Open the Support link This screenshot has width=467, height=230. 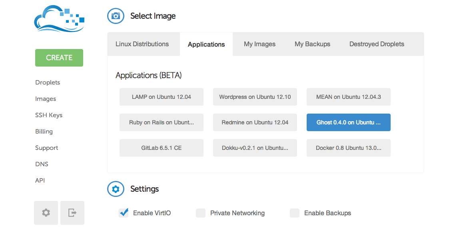pyautogui.click(x=47, y=148)
